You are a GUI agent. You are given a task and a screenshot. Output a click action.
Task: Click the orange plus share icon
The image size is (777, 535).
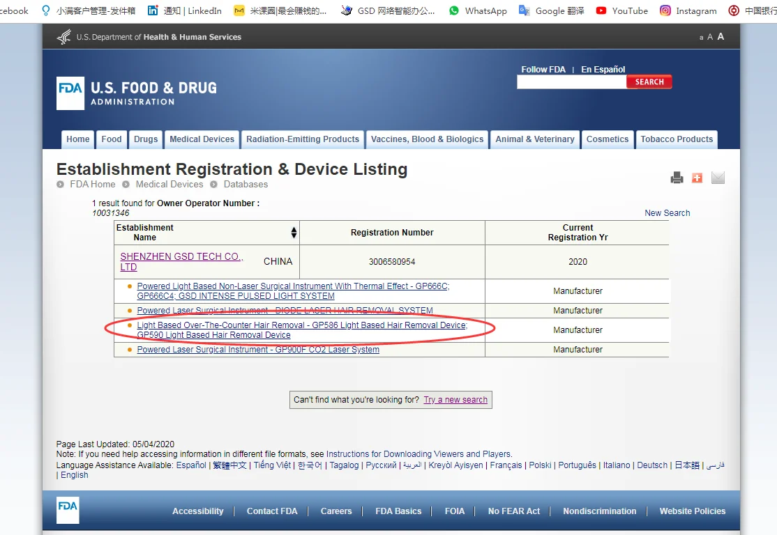(697, 178)
